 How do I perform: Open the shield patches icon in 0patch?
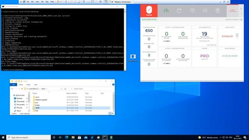[192, 10]
